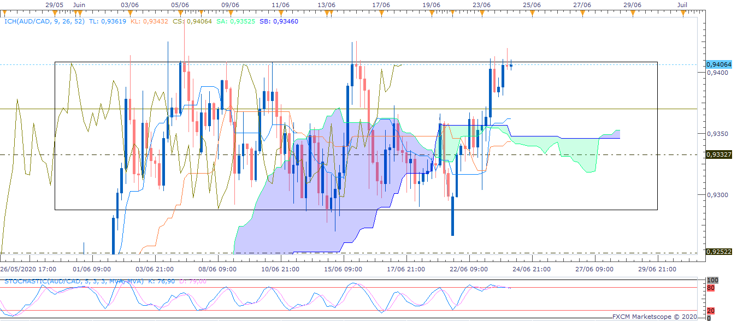Click the 27/06 09:00 time label
737x321 pixels.
594,269
